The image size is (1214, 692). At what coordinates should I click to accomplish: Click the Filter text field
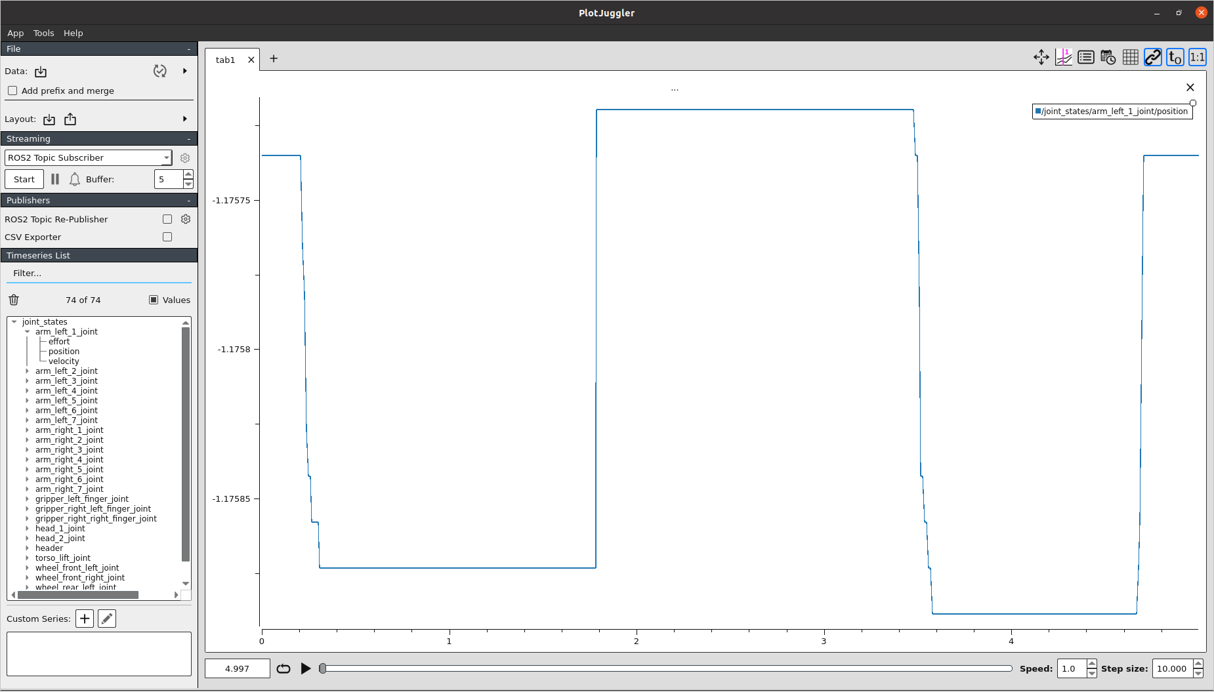[x=98, y=274]
